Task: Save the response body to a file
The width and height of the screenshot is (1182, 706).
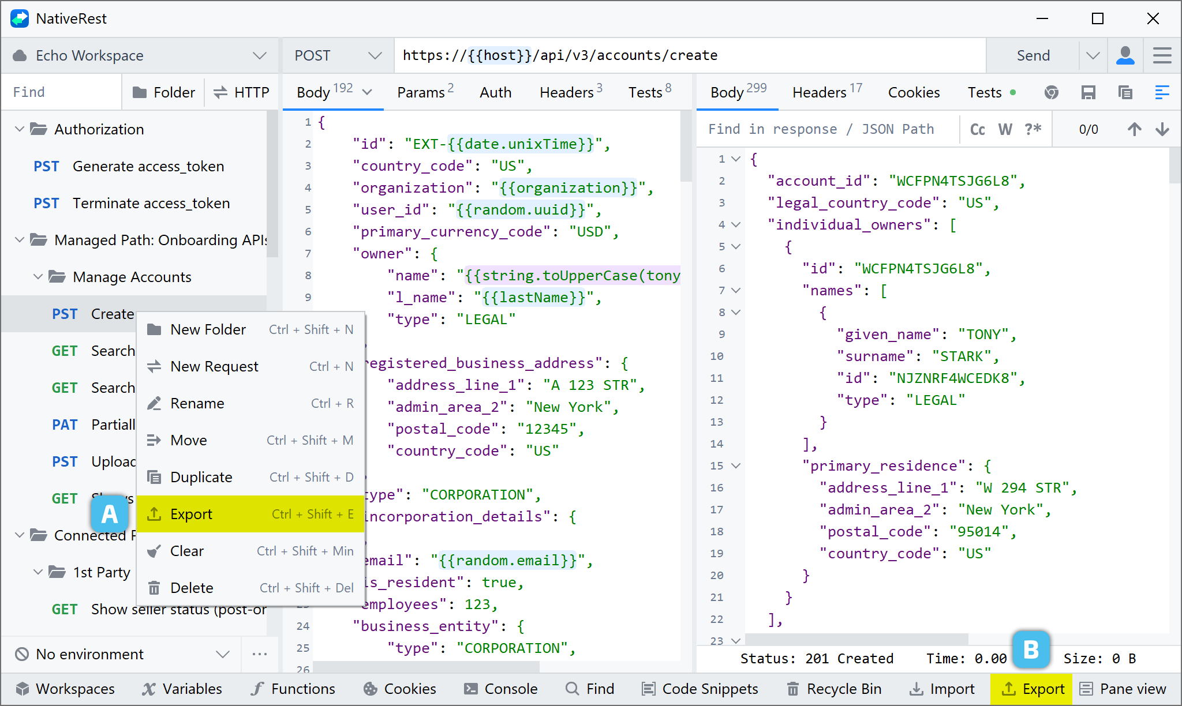Action: [1089, 92]
